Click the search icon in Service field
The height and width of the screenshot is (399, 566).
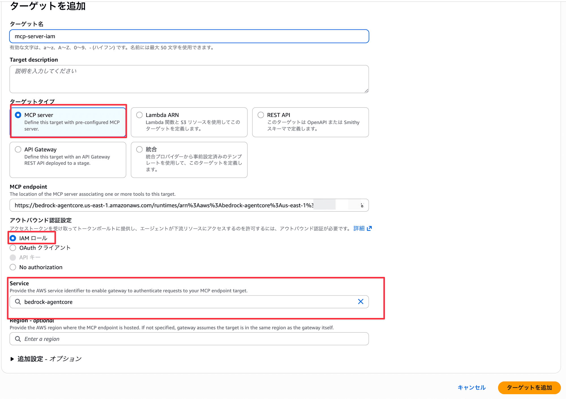pyautogui.click(x=18, y=302)
